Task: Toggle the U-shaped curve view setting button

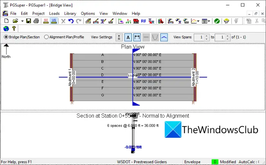Action: 155,37
